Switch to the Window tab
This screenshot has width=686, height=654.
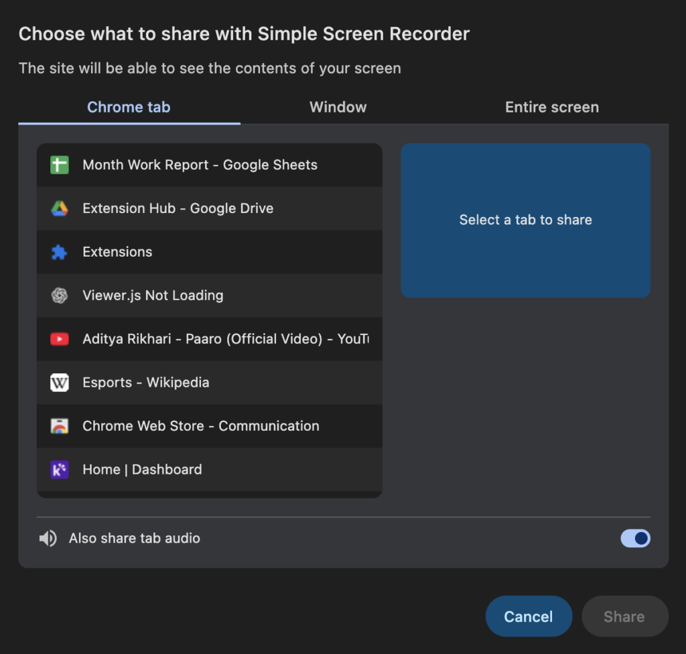coord(338,107)
